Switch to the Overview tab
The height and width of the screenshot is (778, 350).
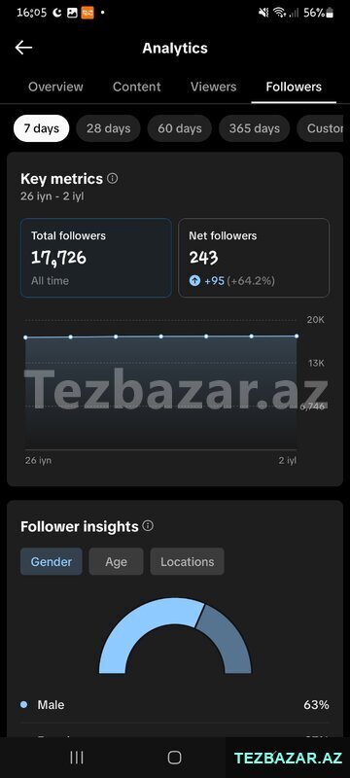pos(55,87)
